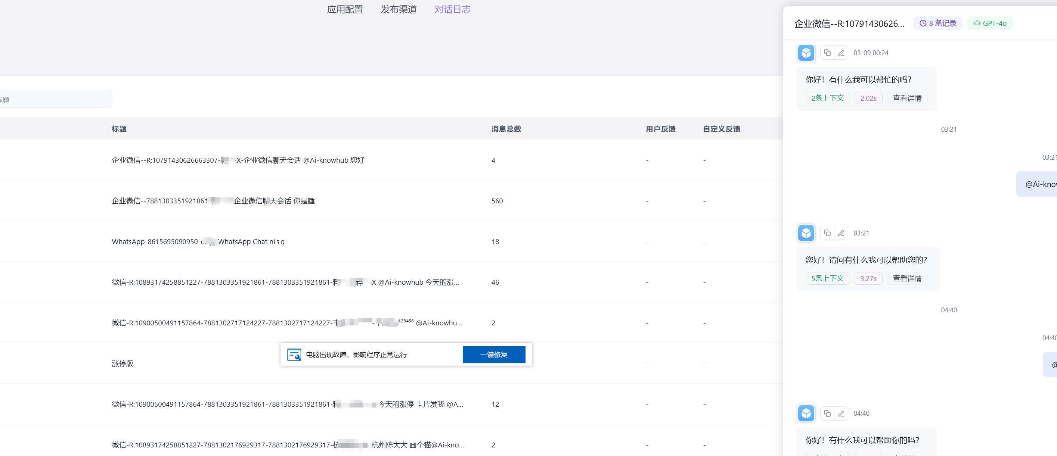Click the 一键修复 button in the popup
This screenshot has width=1057, height=456.
click(494, 354)
